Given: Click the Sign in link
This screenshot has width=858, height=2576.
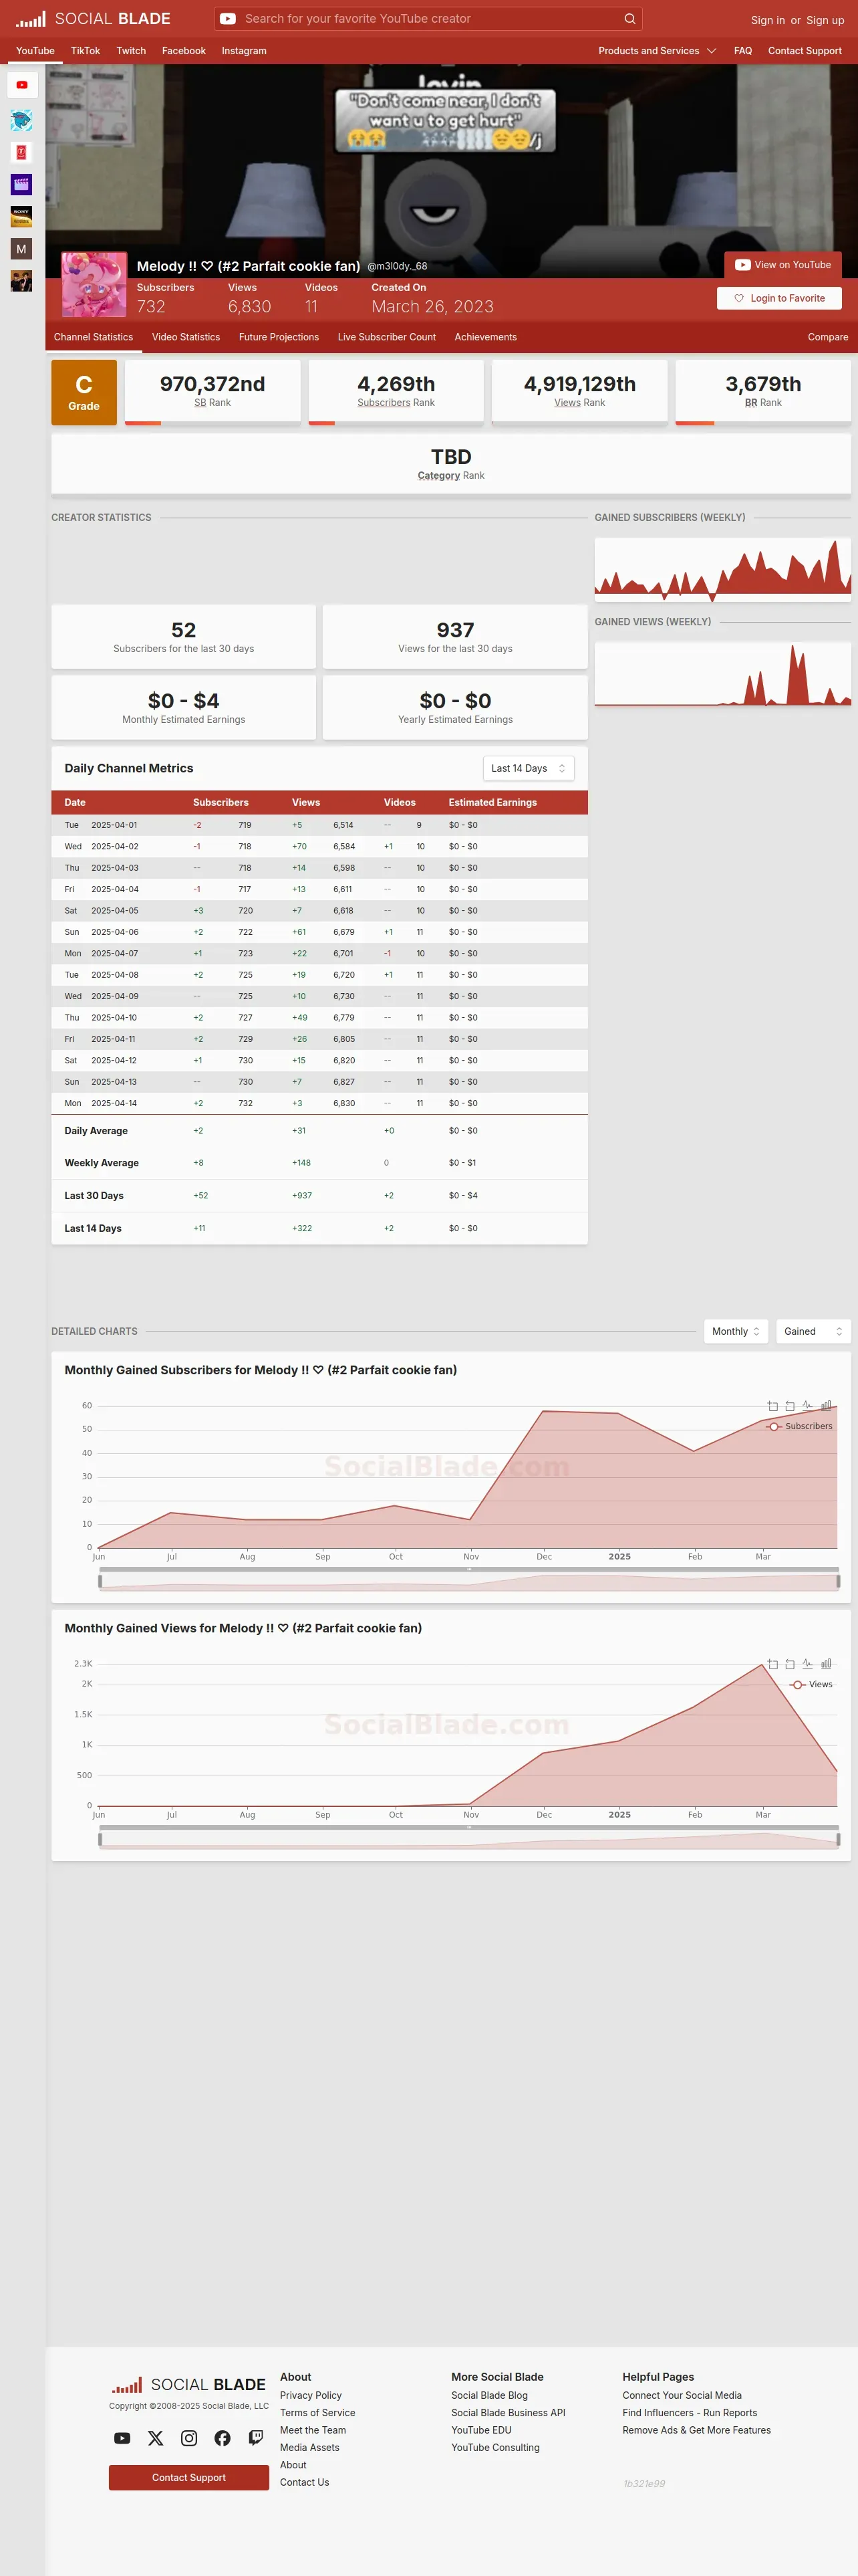Looking at the screenshot, I should pos(767,20).
